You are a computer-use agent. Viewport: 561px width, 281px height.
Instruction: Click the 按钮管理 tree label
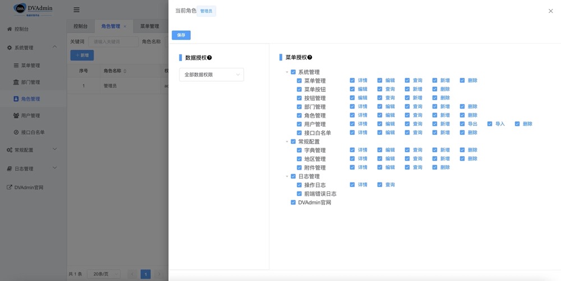point(315,98)
